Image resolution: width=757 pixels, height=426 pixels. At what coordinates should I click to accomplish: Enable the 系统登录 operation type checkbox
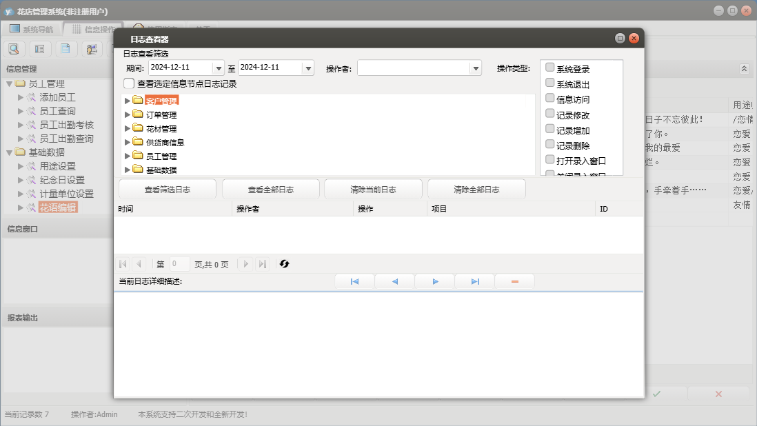[550, 68]
